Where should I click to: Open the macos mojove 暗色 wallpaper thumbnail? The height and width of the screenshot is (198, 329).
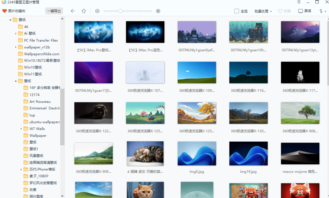[x=300, y=153]
